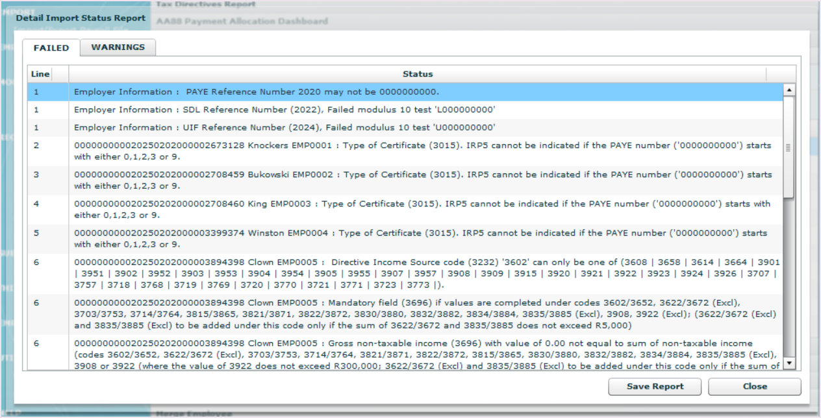This screenshot has height=418, width=821.
Task: Click empty scrollbar track below the thumb
Action: 789,279
